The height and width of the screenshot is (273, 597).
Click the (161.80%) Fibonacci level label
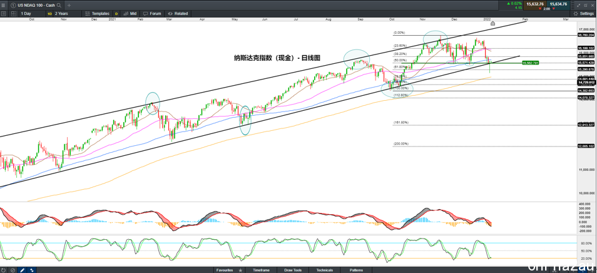pos(401,123)
